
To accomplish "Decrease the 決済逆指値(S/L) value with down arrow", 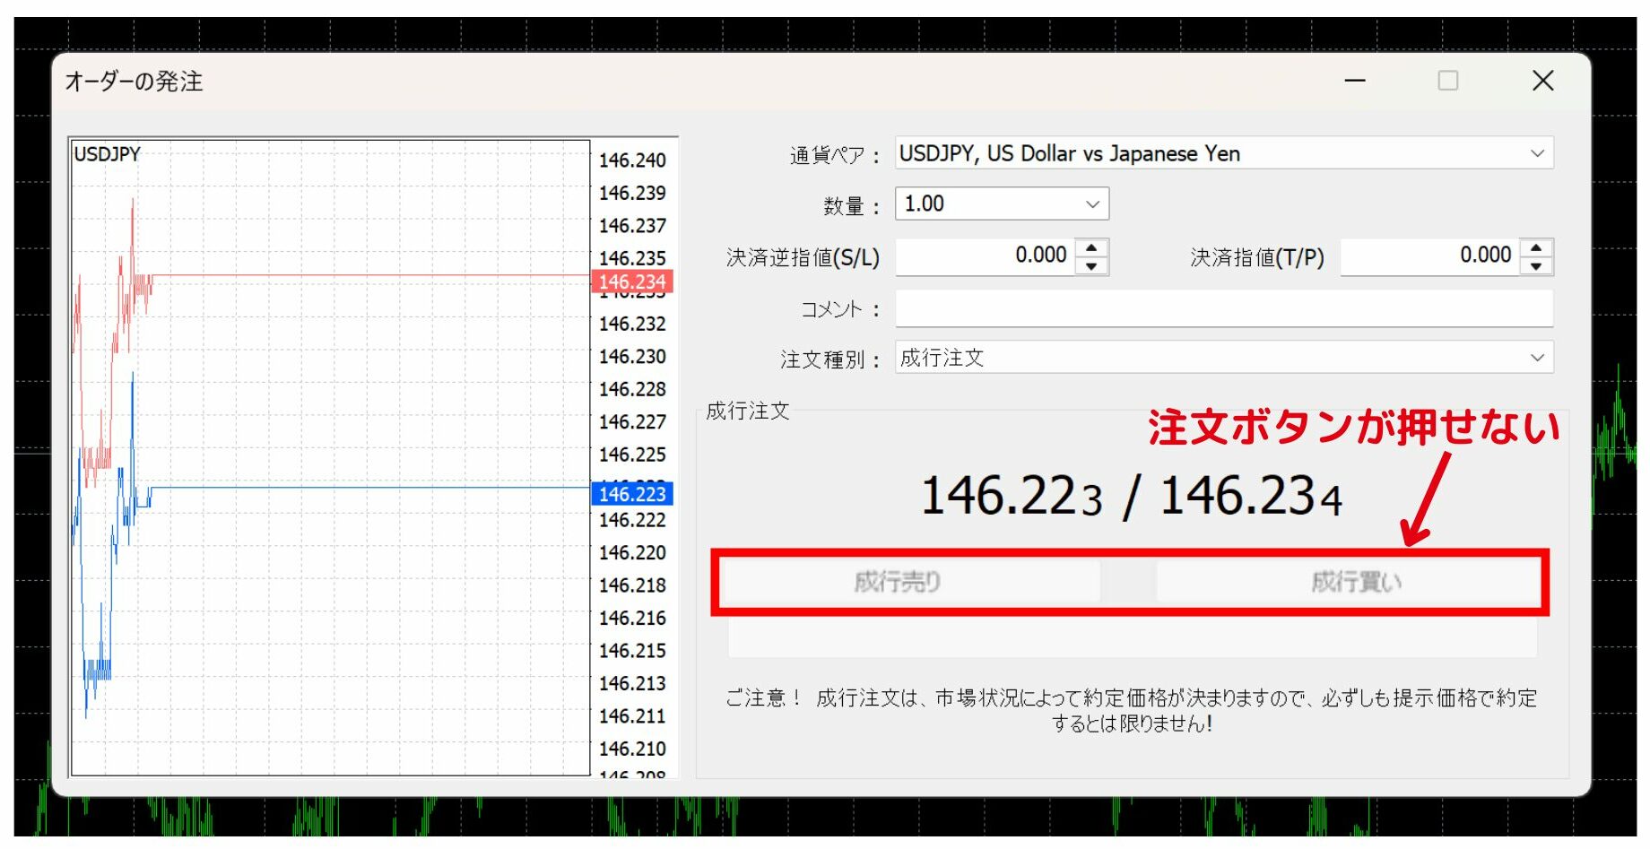I will click(1091, 266).
